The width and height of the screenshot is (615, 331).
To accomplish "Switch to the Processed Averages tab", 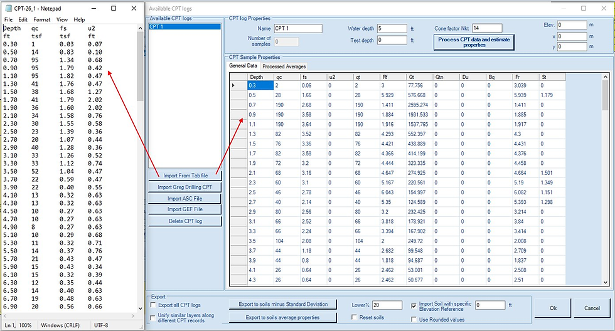I will point(284,66).
